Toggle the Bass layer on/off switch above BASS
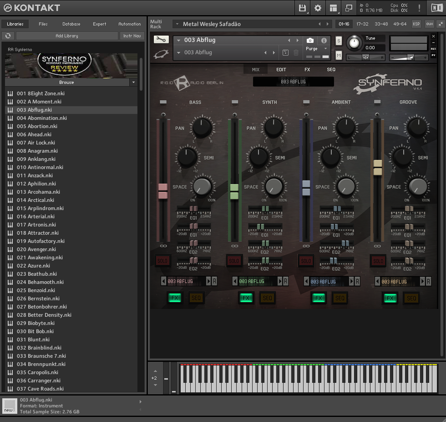Image resolution: width=446 pixels, height=422 pixels. click(x=163, y=102)
